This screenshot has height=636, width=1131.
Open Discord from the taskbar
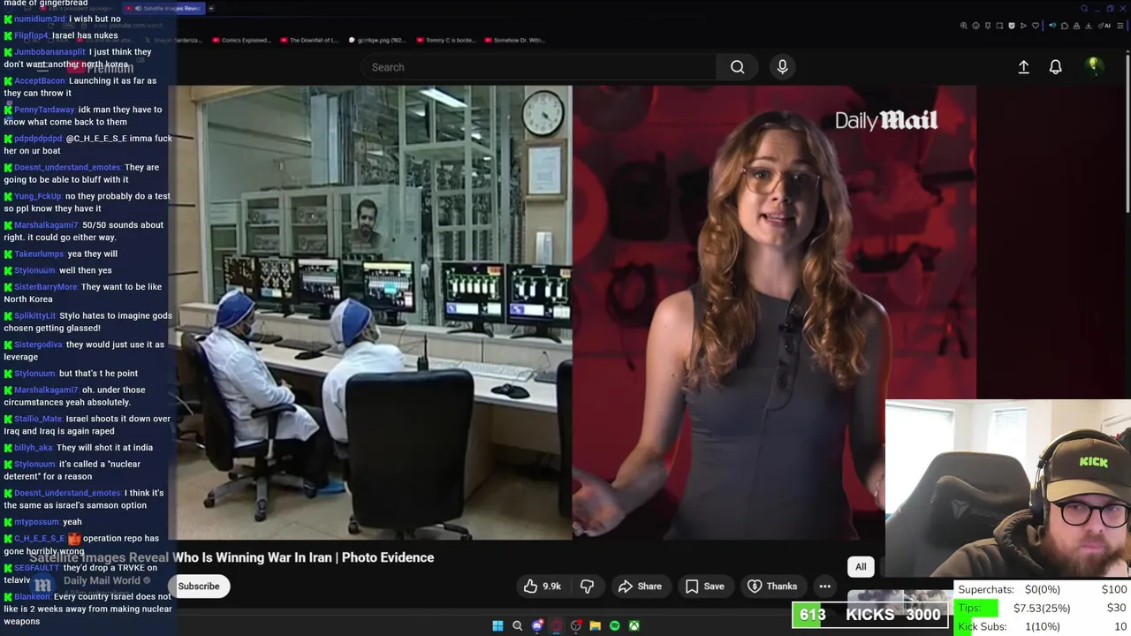point(536,625)
